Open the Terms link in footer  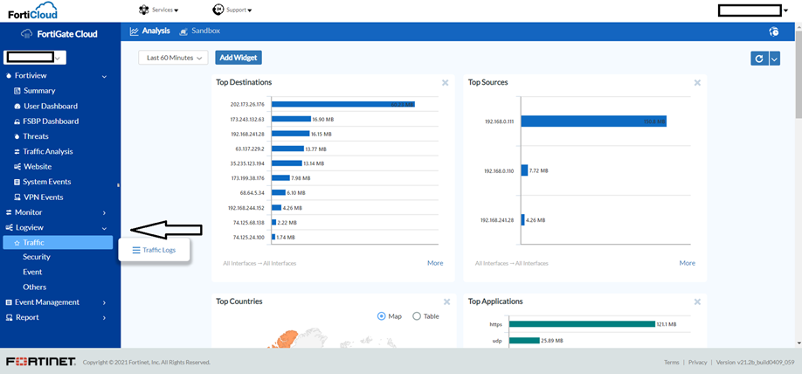(x=672, y=363)
